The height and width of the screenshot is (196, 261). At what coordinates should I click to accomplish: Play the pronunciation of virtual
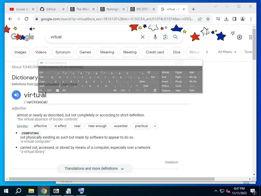[x=16, y=95]
